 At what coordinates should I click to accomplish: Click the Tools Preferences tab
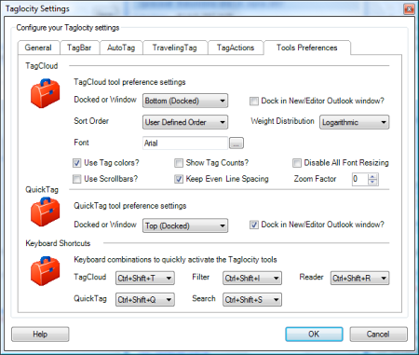tap(307, 48)
